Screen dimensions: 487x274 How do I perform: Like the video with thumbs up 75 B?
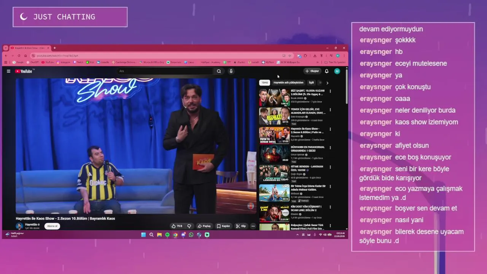(177, 226)
